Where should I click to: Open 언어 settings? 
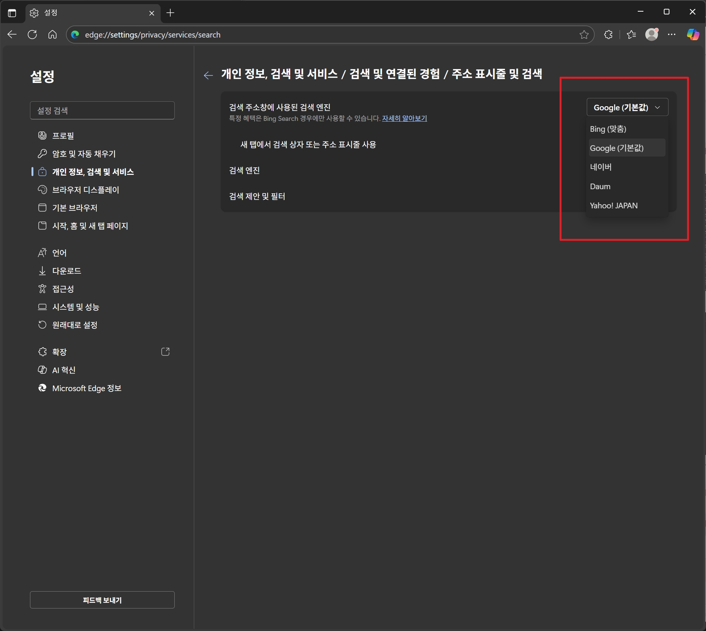(102, 253)
